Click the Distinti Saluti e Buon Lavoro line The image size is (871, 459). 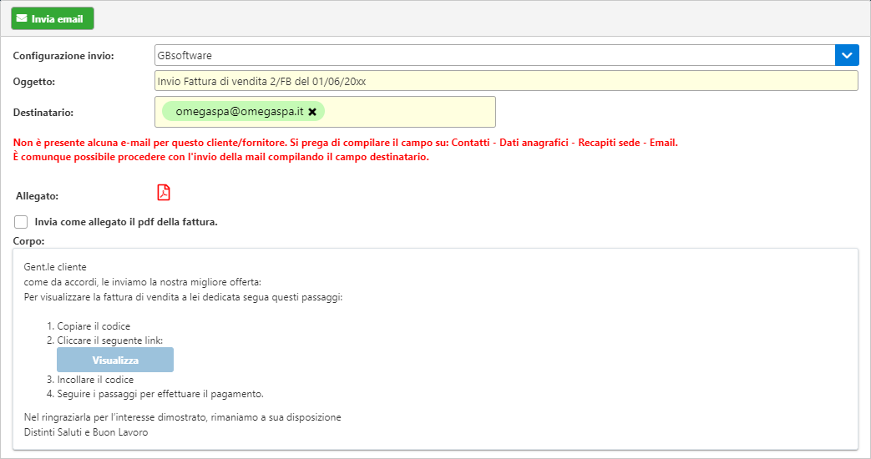[86, 432]
